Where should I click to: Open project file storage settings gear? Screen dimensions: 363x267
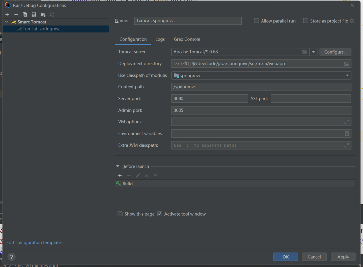click(x=352, y=21)
